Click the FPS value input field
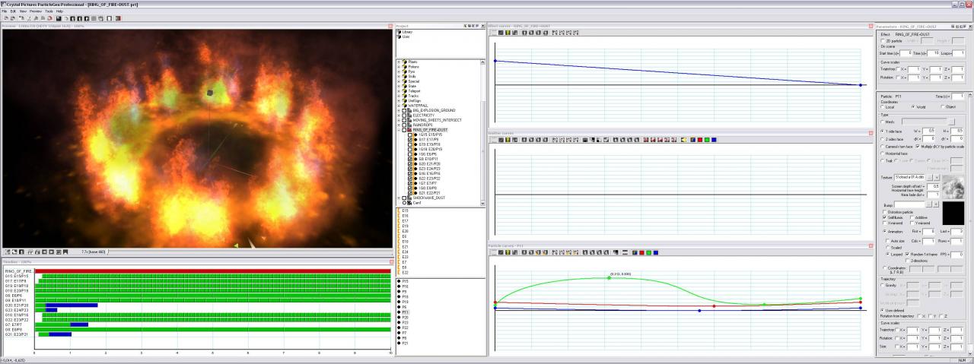The height and width of the screenshot is (364, 974). [x=958, y=254]
